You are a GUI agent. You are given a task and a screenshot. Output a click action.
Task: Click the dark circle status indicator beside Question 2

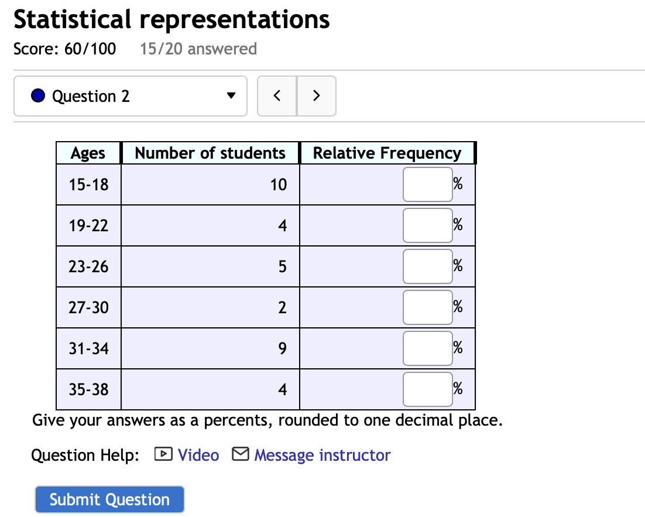[x=37, y=95]
